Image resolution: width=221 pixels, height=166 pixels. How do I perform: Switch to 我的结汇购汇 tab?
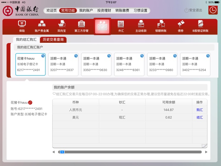point(26,40)
